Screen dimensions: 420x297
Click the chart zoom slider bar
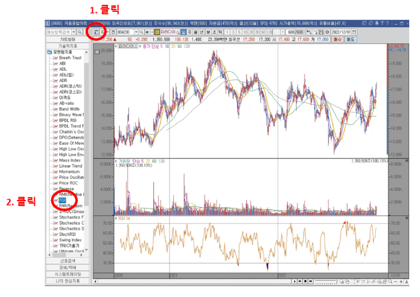(325, 282)
